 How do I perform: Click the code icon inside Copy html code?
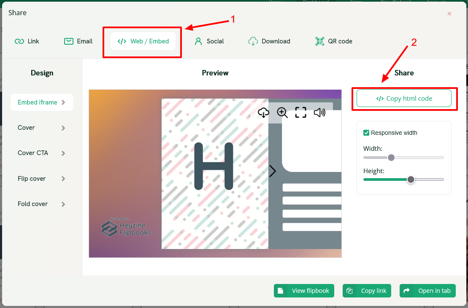(x=380, y=99)
